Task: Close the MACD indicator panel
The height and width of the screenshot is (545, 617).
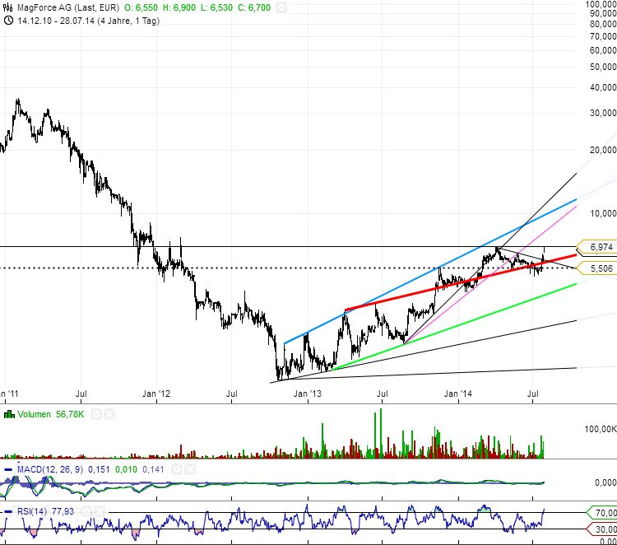Action: [190, 469]
